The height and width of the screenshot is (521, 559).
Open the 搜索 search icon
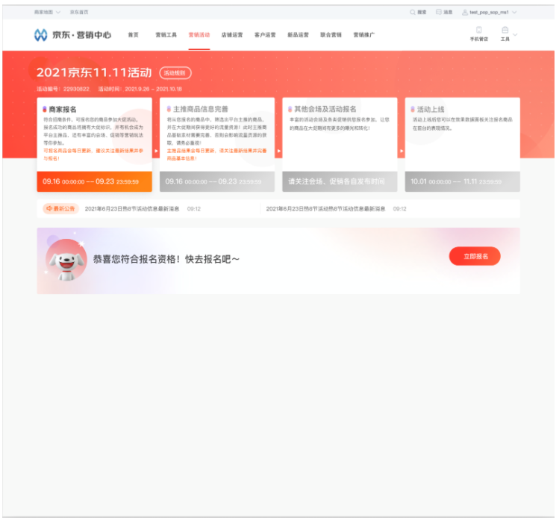click(413, 12)
